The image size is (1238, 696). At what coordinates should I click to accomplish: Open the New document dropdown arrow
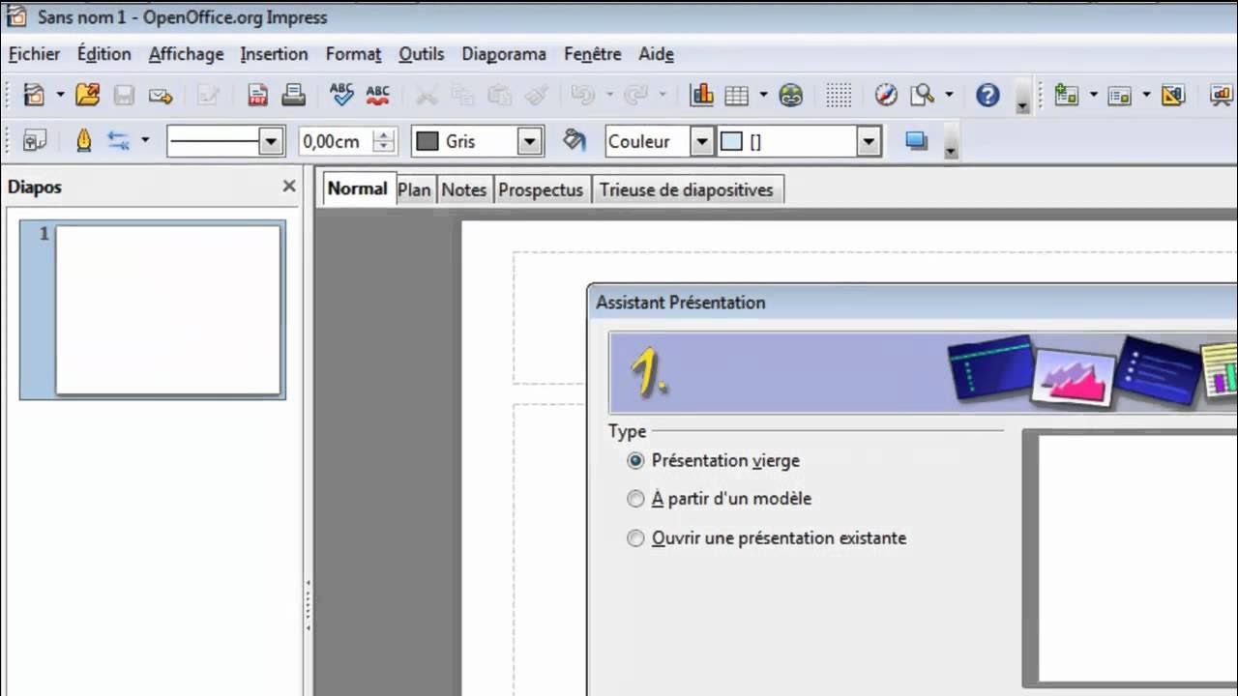(60, 95)
